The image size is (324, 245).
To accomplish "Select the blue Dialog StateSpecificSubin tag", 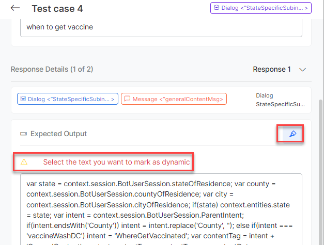I will click(68, 99).
